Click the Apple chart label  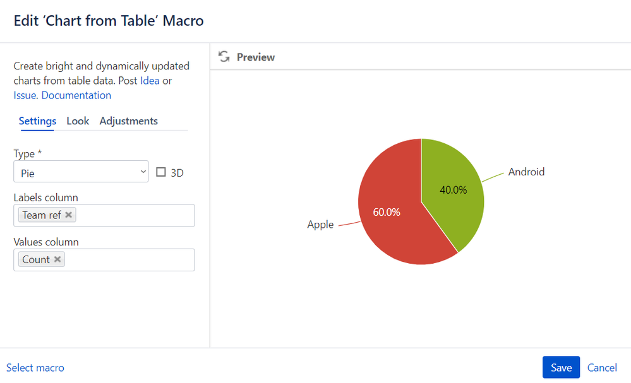click(x=320, y=225)
